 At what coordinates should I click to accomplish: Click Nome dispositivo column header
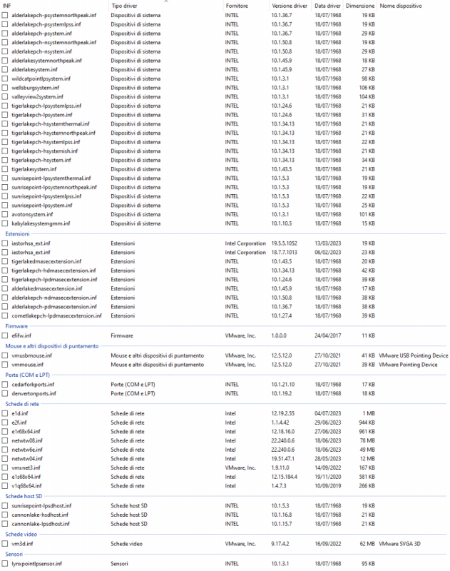tap(401, 6)
